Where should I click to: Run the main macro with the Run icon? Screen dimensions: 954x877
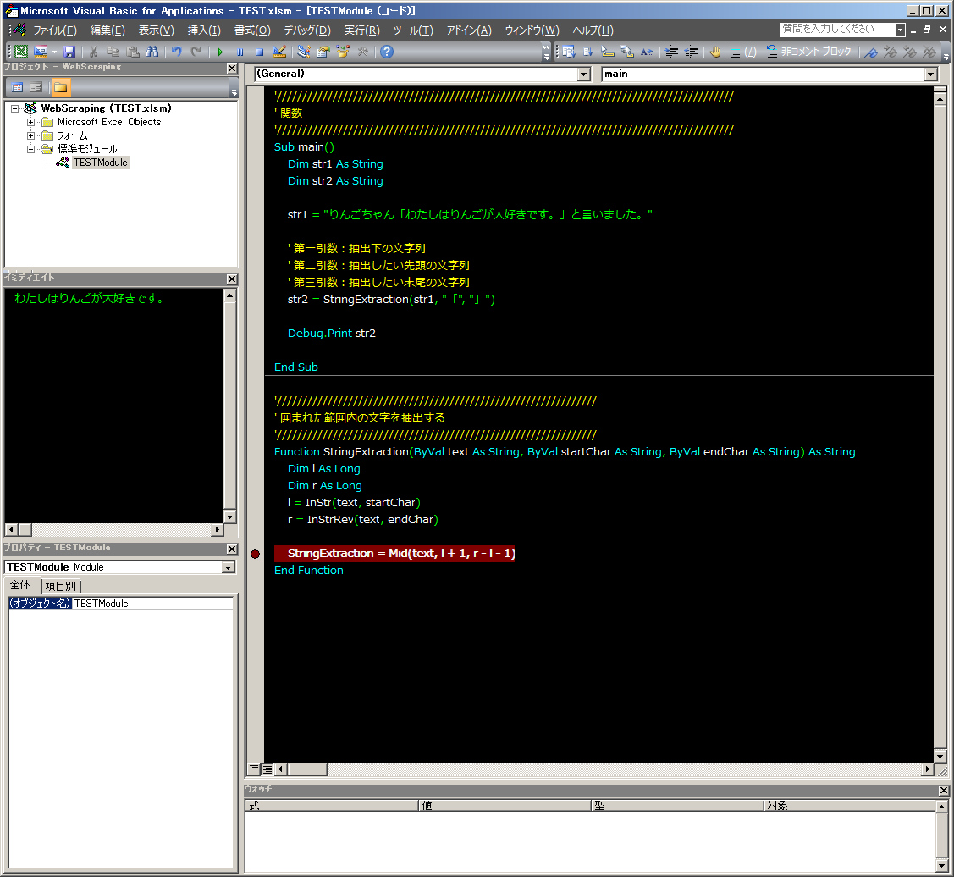220,52
